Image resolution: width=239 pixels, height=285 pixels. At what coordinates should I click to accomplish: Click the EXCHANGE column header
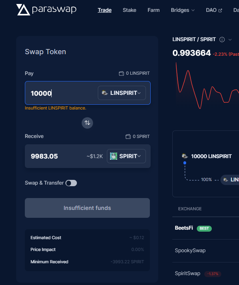point(190,209)
